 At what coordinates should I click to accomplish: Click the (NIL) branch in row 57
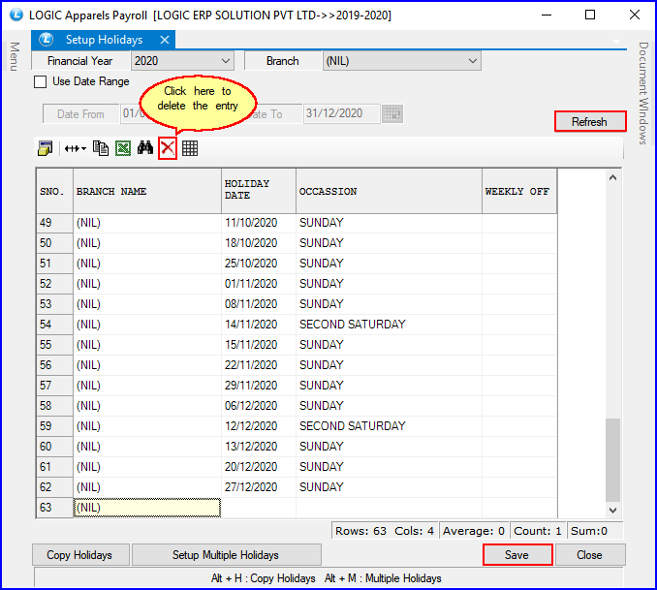[147, 386]
